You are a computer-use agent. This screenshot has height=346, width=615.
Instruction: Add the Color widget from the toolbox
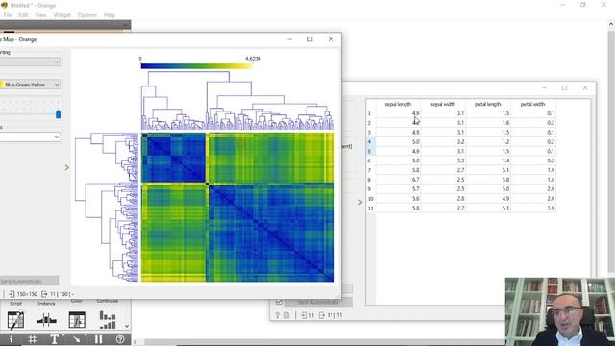click(x=77, y=320)
